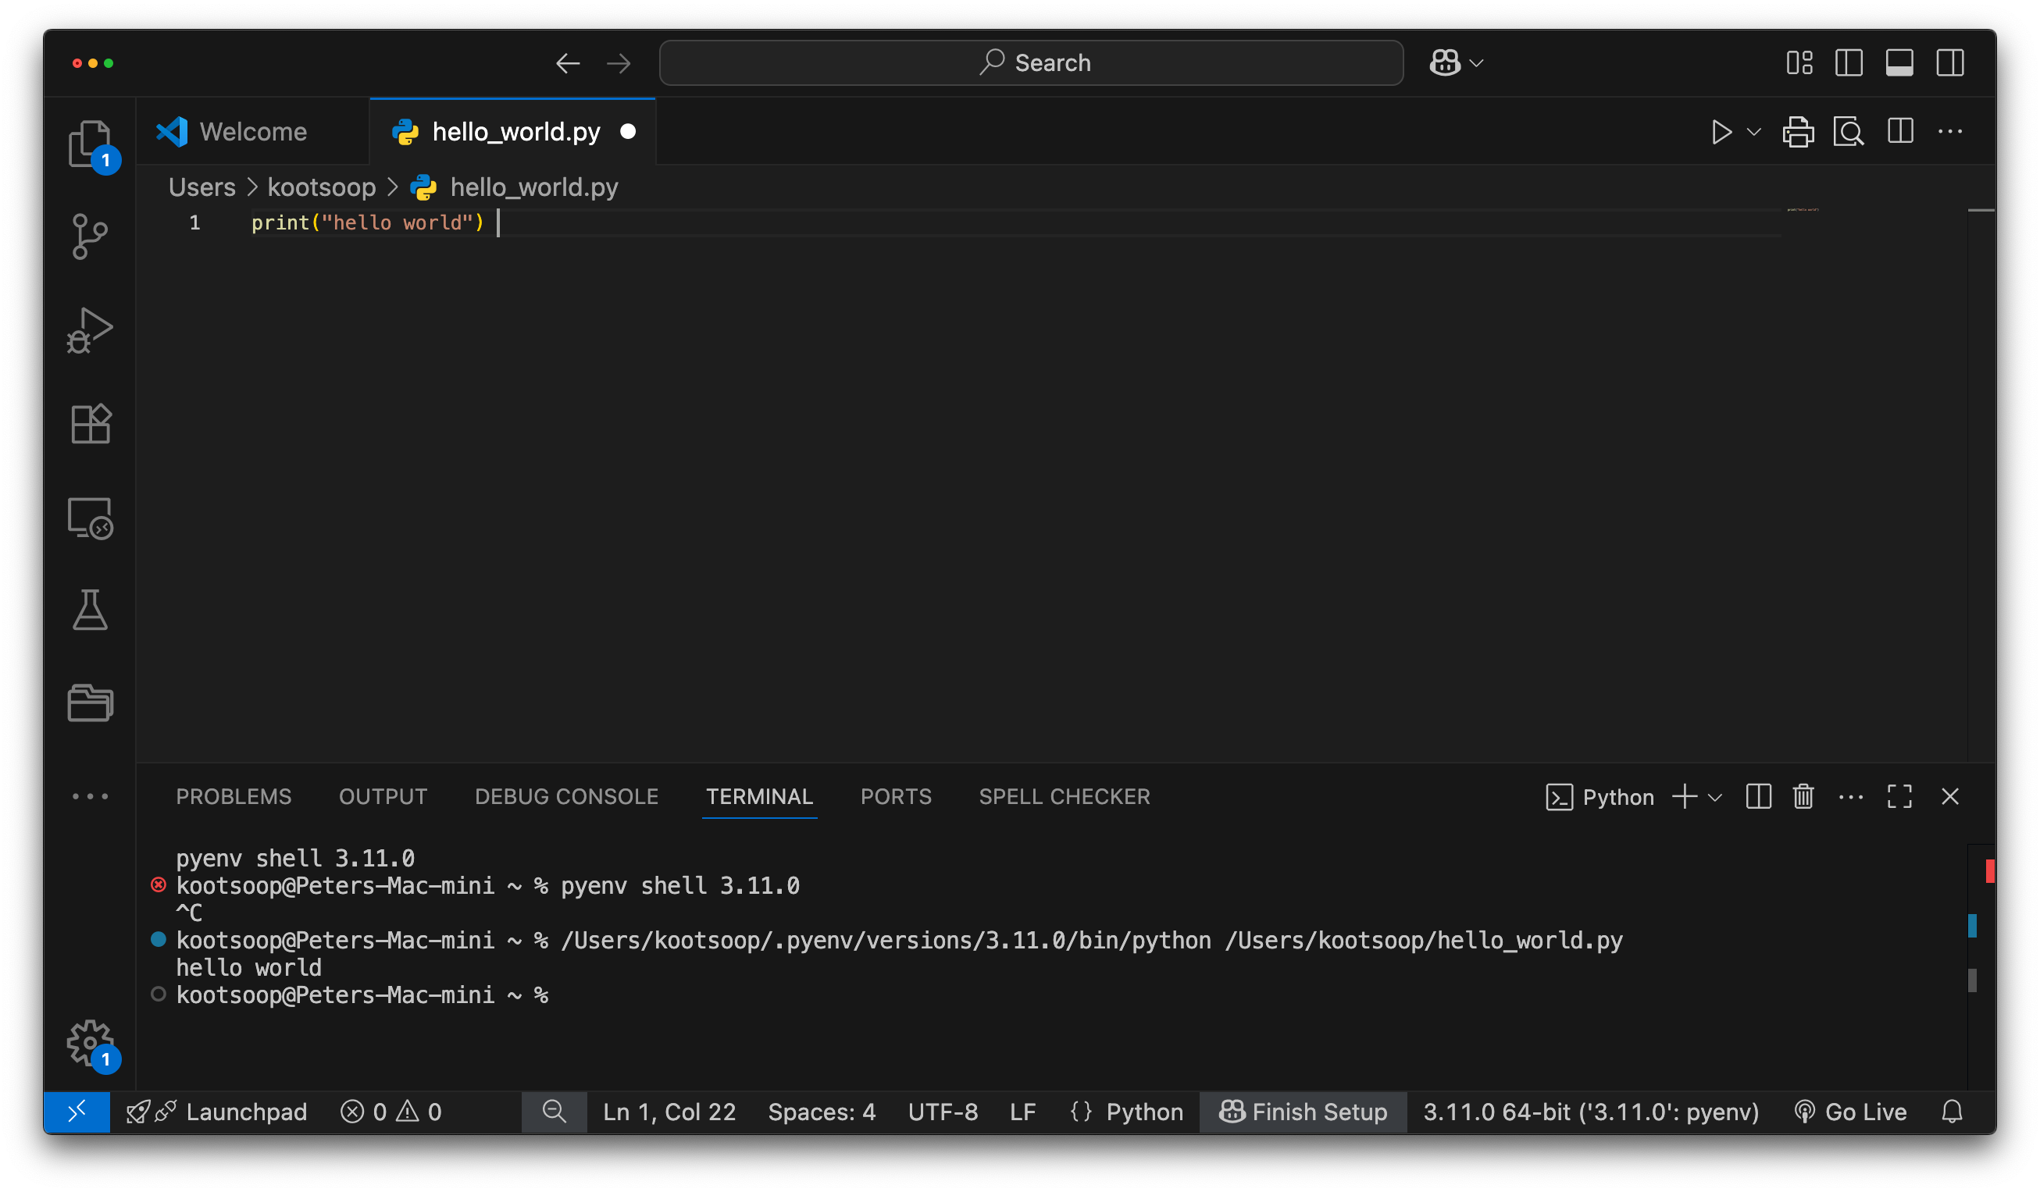The height and width of the screenshot is (1192, 2040).
Task: Open errors and warnings count in status bar
Action: 392,1112
